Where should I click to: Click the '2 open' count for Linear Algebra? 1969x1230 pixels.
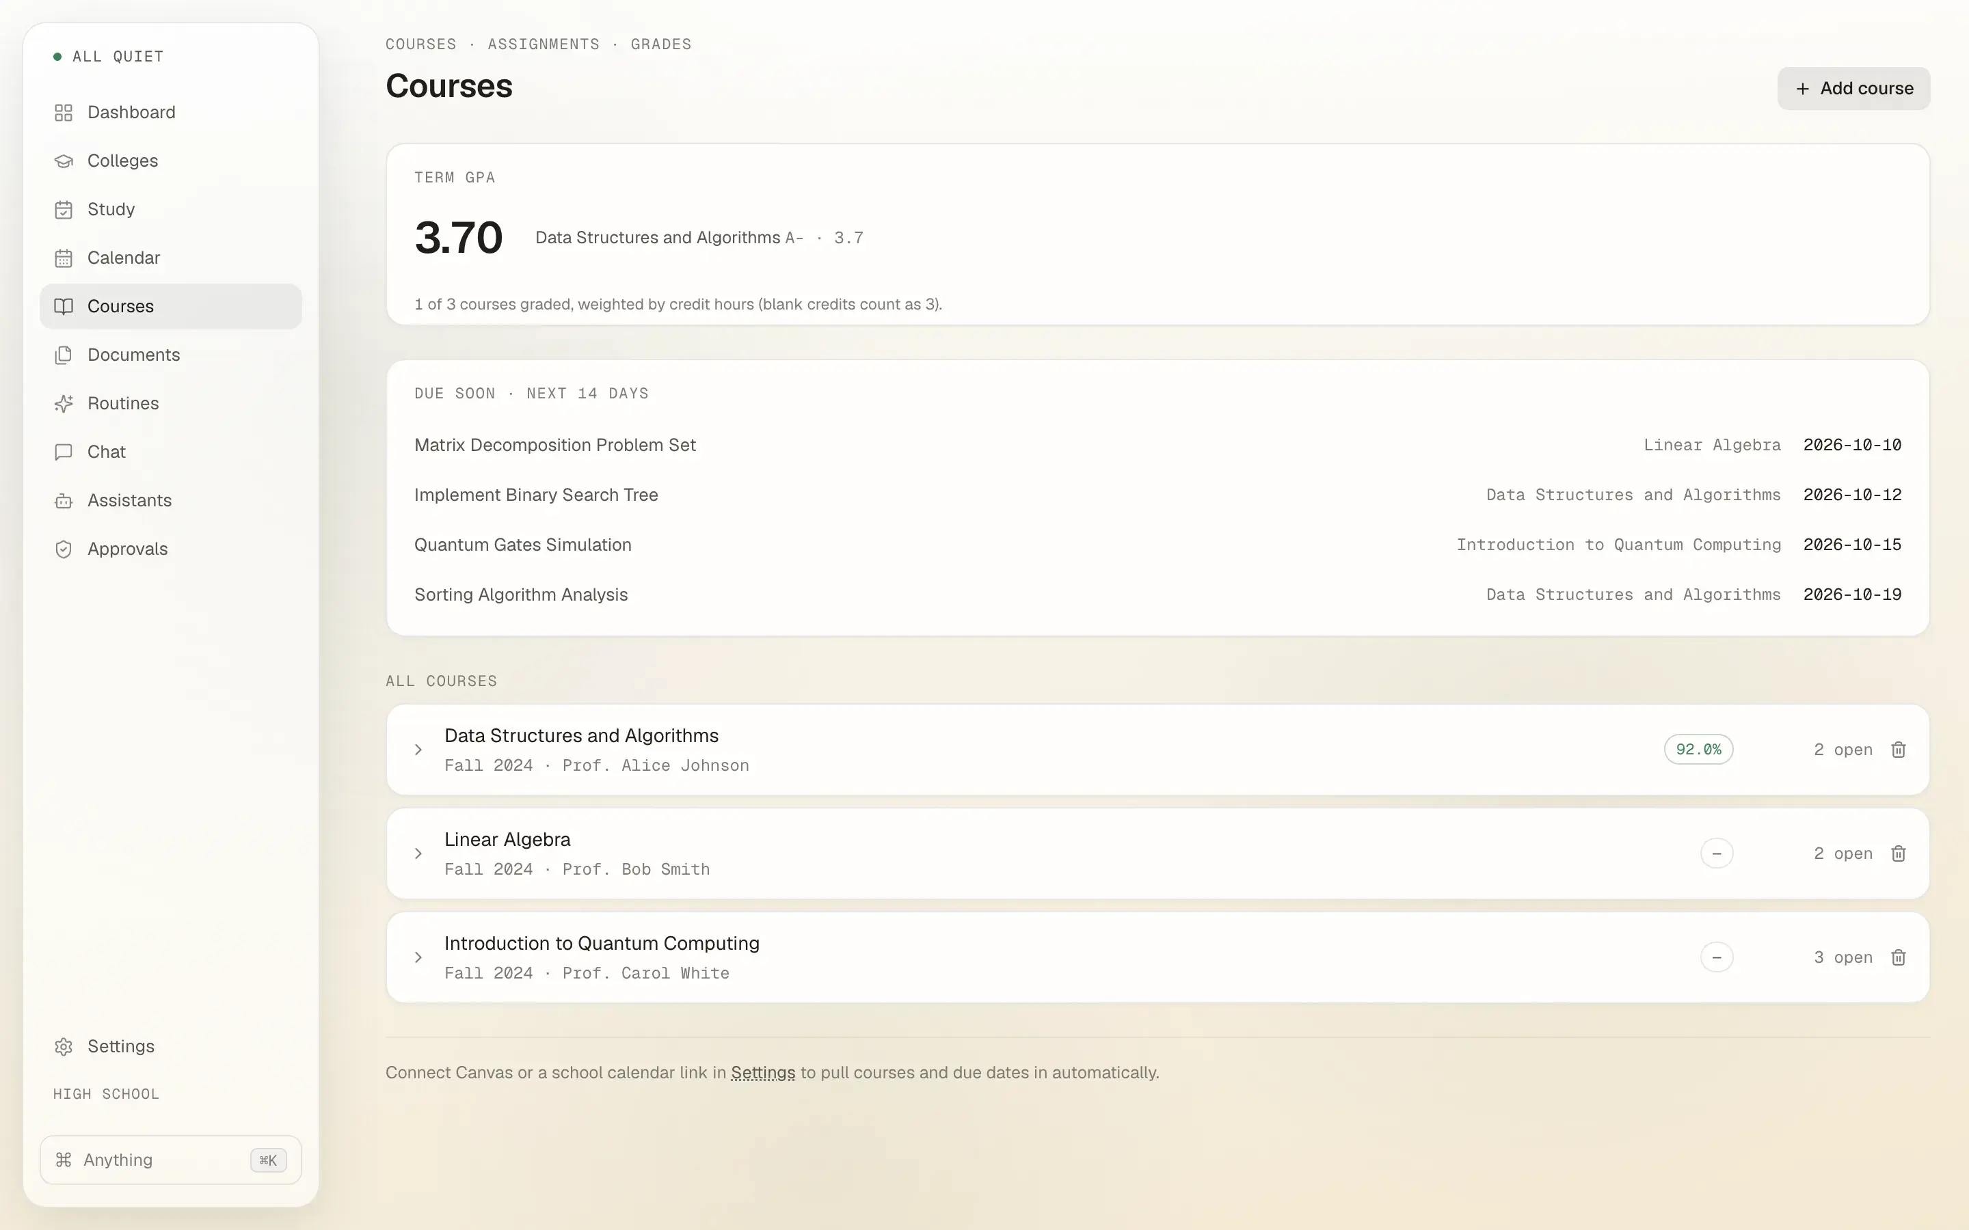(1843, 853)
